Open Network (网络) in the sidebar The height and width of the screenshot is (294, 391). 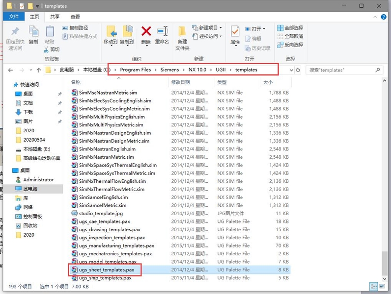point(25,207)
